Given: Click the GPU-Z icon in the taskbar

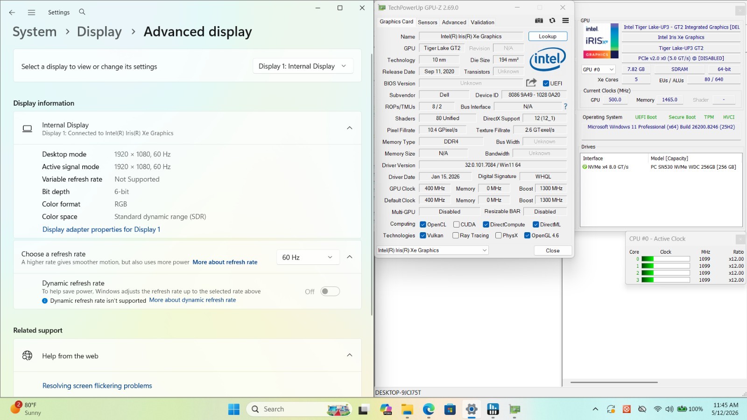Looking at the screenshot, I should pos(514,409).
